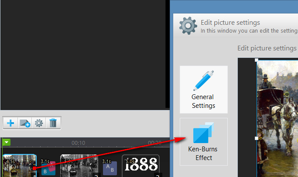This screenshot has height=177, width=298.
Task: Click the large gear icon in dialog header
Action: click(188, 26)
